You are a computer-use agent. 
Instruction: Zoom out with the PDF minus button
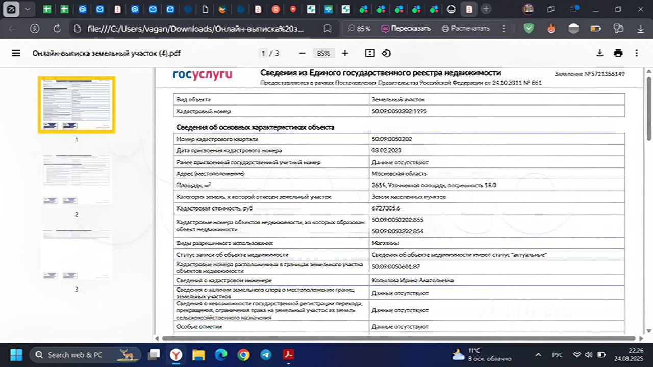tap(302, 53)
